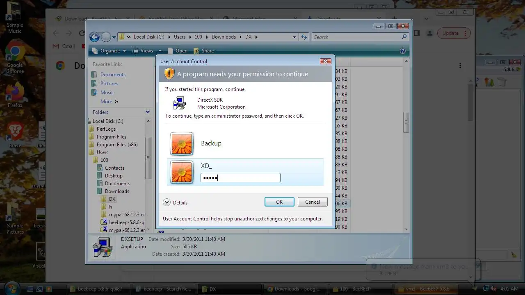Click Local Disk (C:) in address bar
This screenshot has width=525, height=295.
tap(149, 37)
